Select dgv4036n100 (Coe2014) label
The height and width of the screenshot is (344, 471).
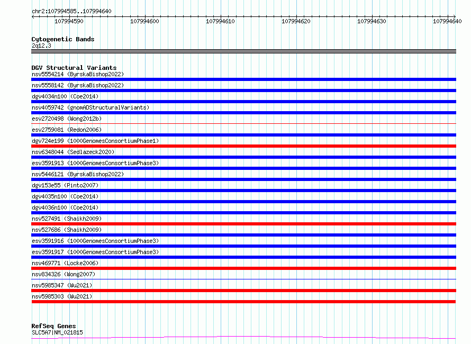point(65,207)
